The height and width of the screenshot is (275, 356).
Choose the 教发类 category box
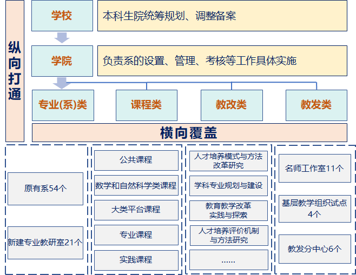316,105
